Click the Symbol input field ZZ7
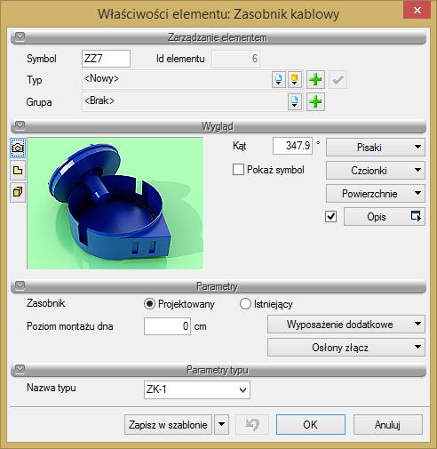Viewport: 437px width, 449px height. [106, 59]
